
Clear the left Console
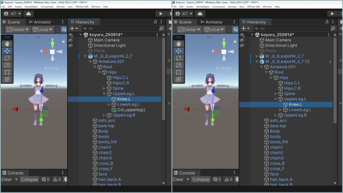coord(7,180)
